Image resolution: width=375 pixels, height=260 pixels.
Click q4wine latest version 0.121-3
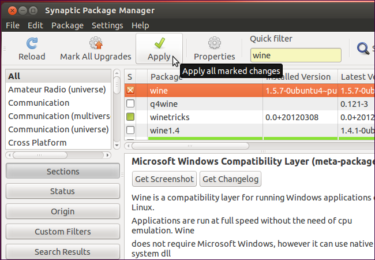354,104
